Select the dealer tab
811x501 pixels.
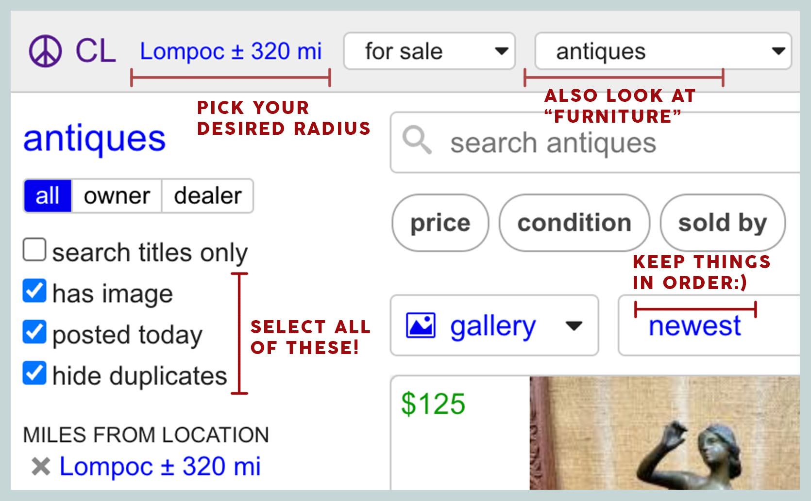(x=208, y=196)
